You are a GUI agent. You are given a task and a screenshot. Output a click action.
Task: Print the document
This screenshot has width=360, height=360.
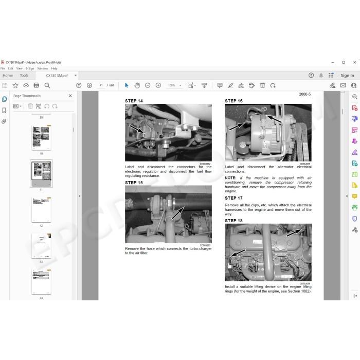click(37, 85)
